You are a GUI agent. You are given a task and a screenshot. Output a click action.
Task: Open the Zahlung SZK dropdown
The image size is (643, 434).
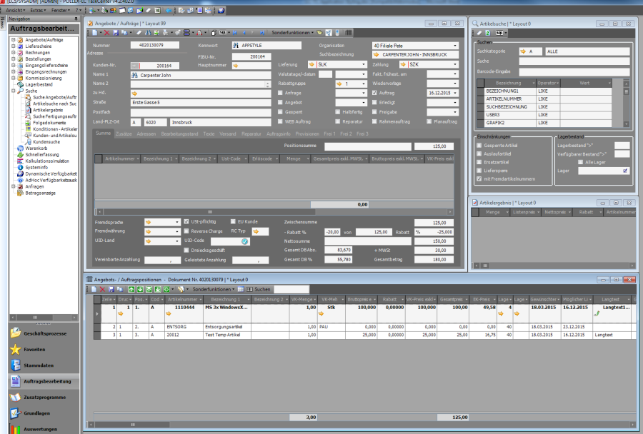[x=455, y=64]
